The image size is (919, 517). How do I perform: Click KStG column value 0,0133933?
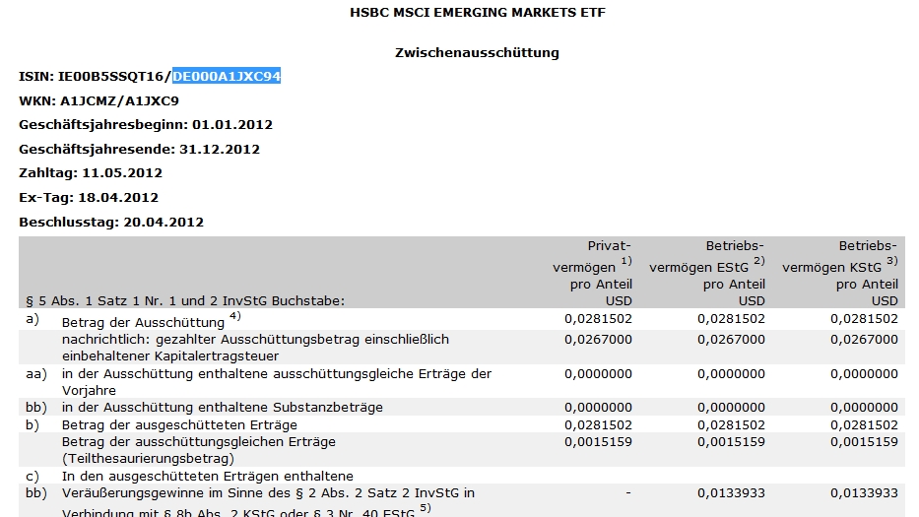pos(865,493)
